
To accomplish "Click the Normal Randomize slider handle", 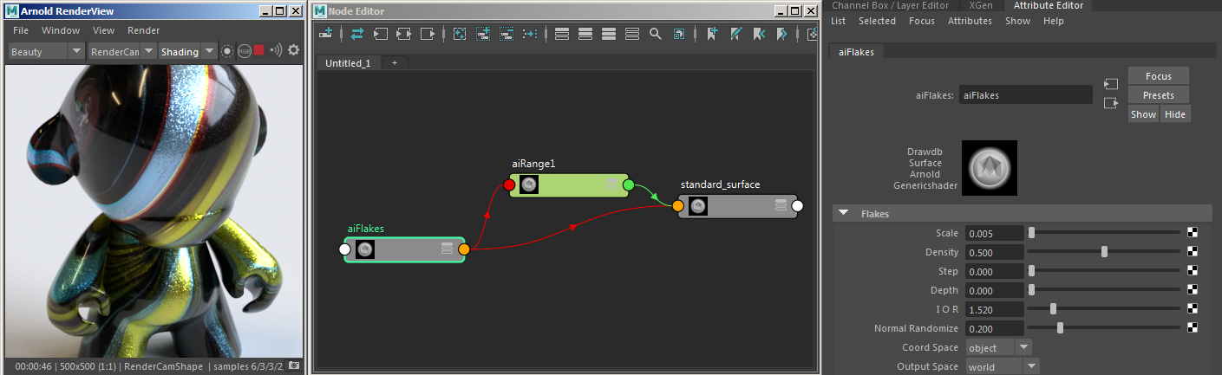I will pyautogui.click(x=1060, y=327).
